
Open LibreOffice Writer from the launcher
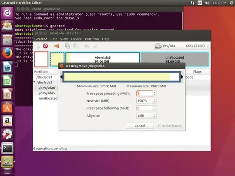(x=7, y=67)
